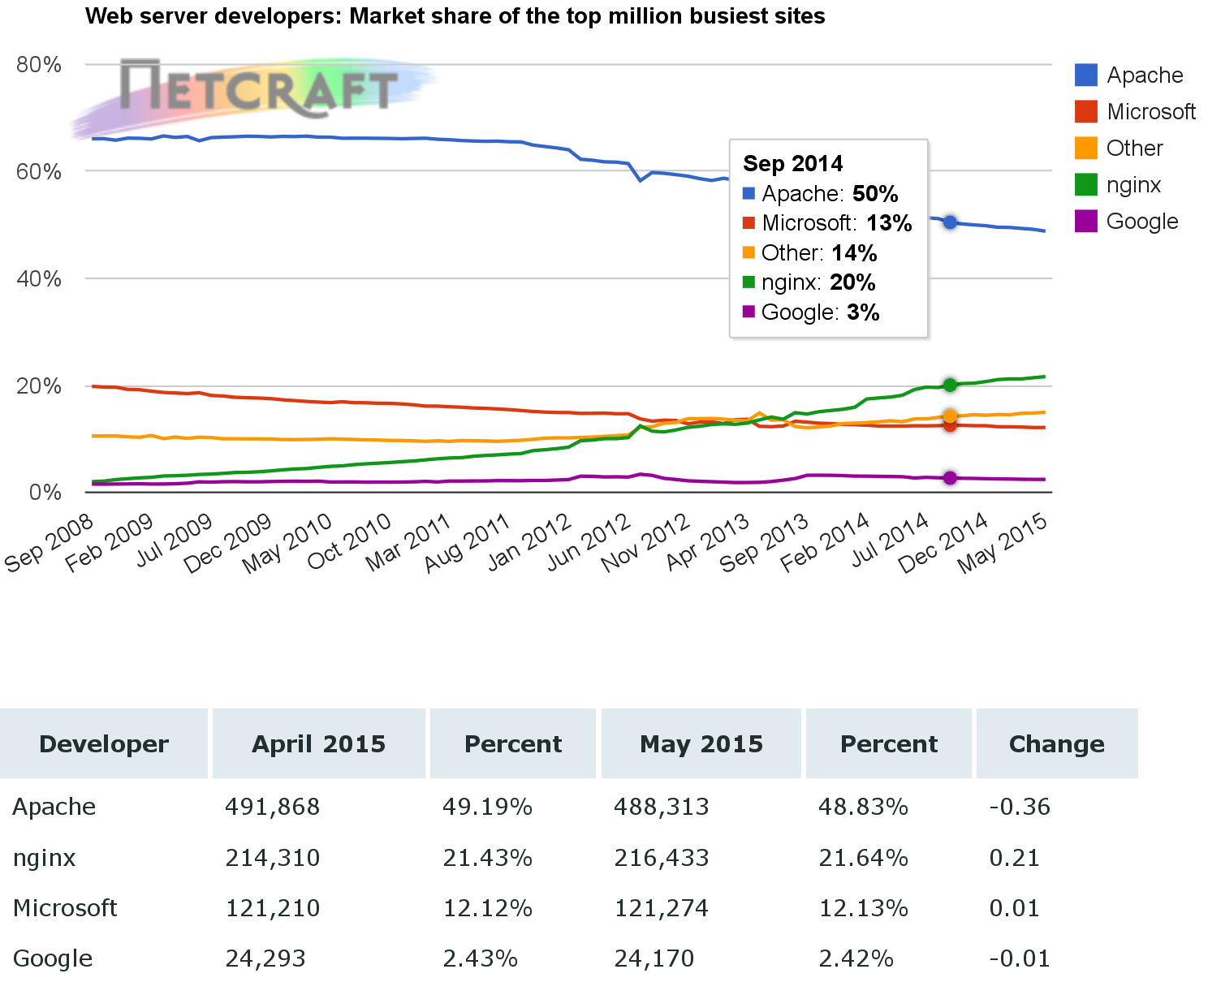
Task: Click the chart title text
Action: click(x=455, y=16)
